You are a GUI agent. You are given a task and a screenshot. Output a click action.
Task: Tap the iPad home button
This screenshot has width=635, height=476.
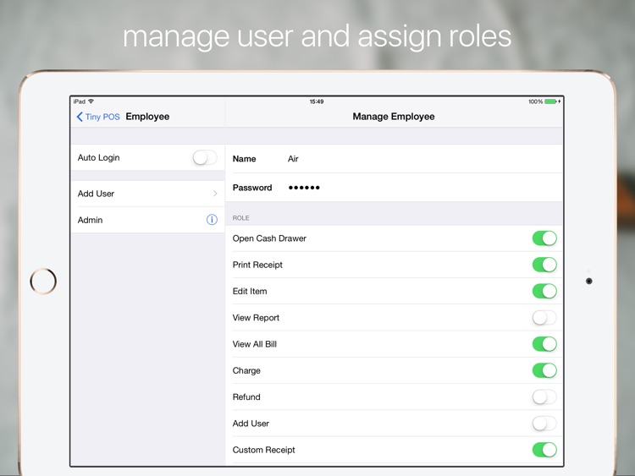43,281
